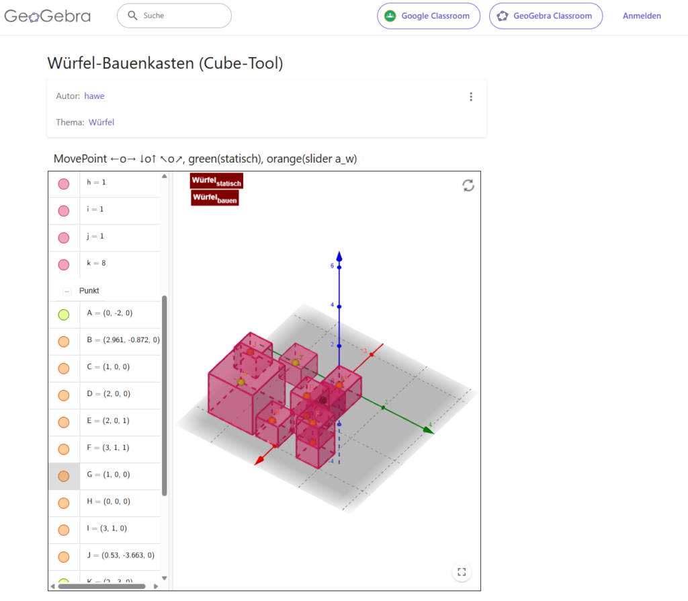Toggle visibility circle for point B
This screenshot has height=601, width=688.
[64, 342]
